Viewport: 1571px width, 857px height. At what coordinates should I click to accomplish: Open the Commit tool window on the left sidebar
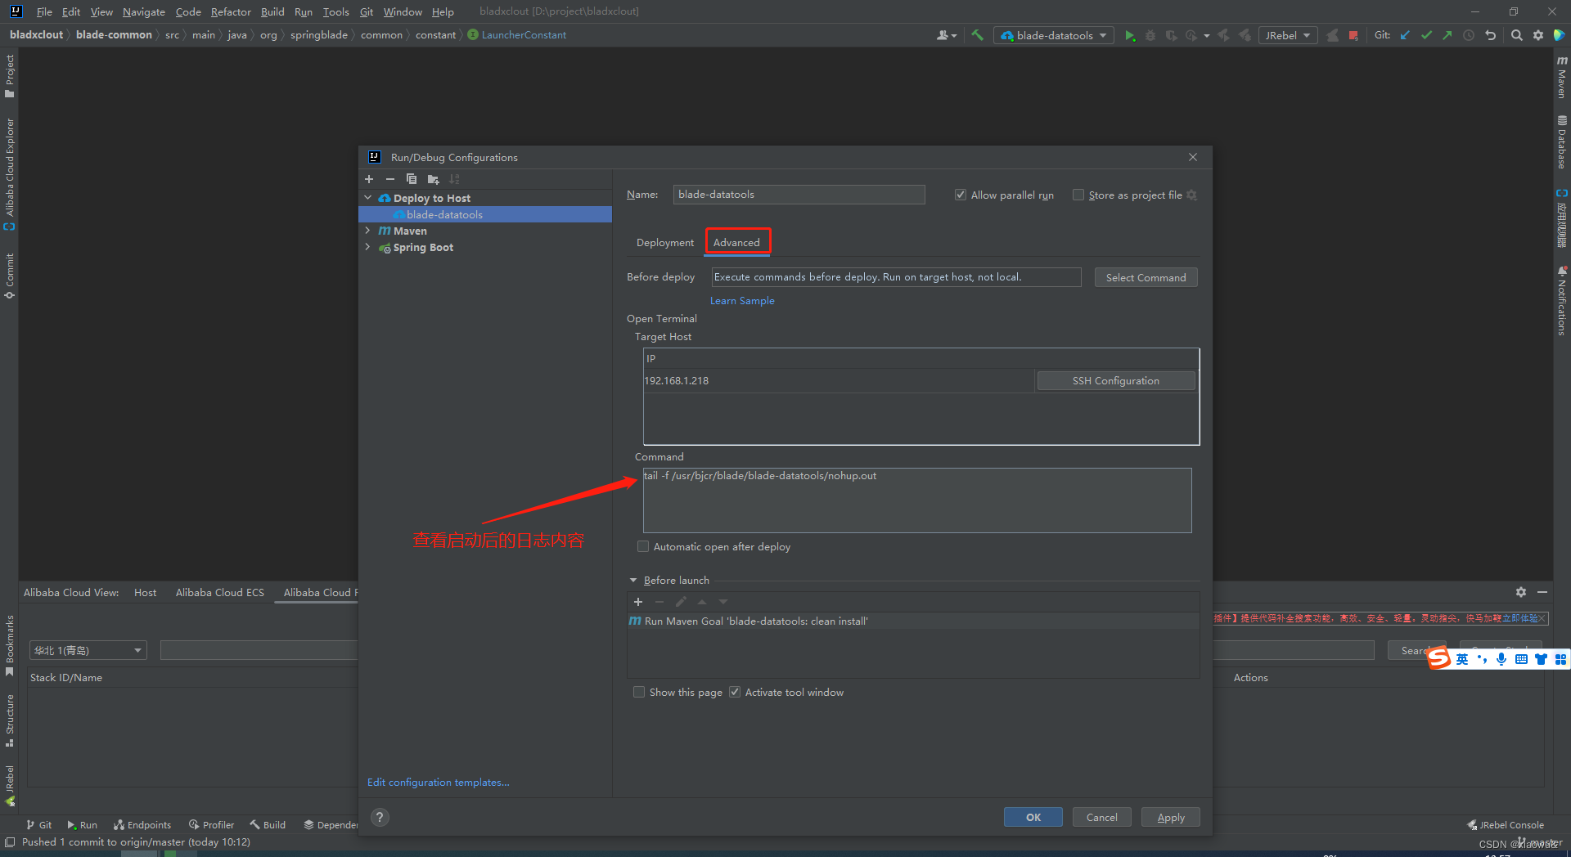click(x=10, y=276)
